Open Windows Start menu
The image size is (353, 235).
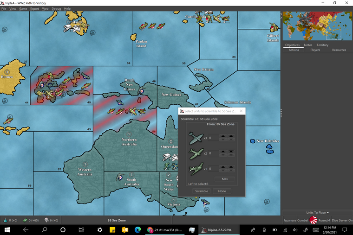tap(7, 230)
